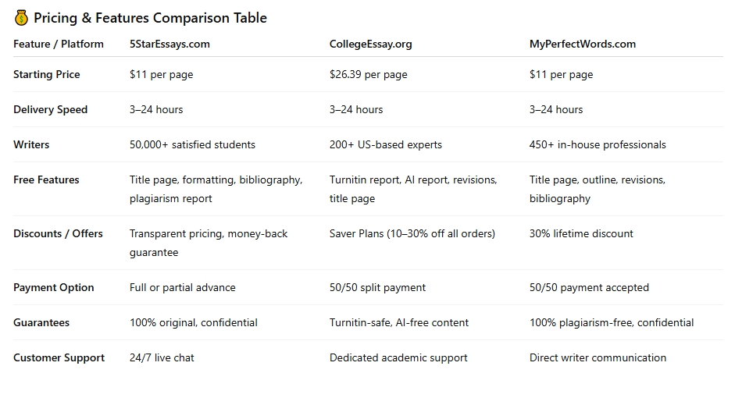
Task: Select the Free Features row label
Action: (x=46, y=180)
